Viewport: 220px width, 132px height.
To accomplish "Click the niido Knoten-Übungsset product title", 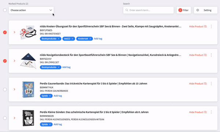I will tap(110, 26).
